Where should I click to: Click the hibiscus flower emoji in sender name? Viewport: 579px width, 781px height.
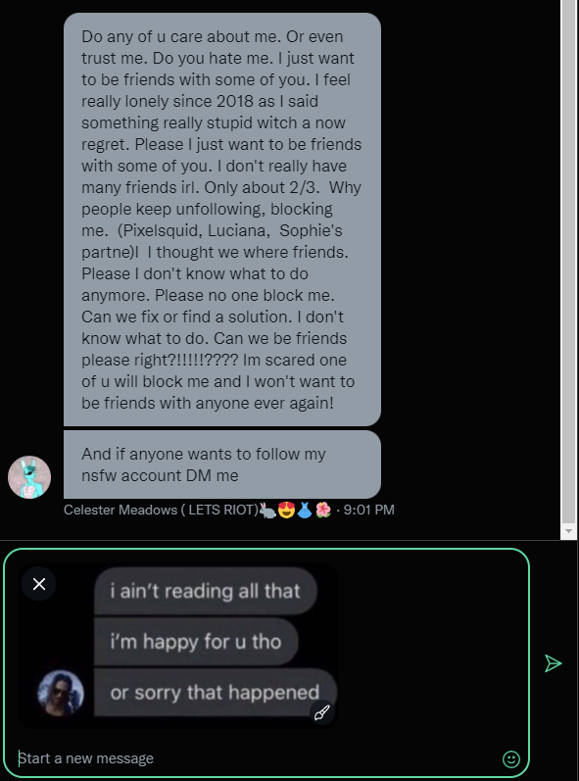click(323, 510)
